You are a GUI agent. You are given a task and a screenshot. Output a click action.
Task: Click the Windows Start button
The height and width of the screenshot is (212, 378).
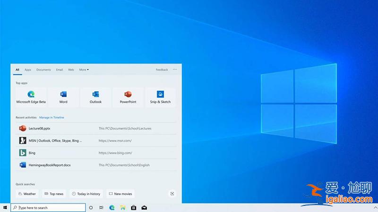[x=5, y=208]
